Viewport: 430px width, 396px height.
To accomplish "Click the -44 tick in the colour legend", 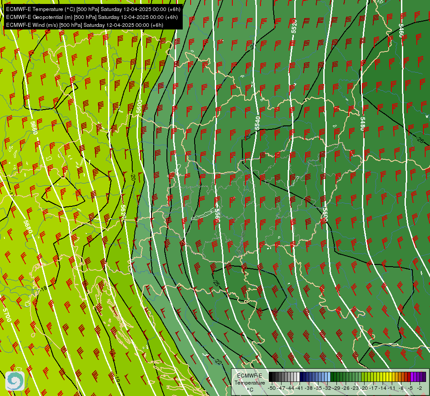I will [290, 388].
